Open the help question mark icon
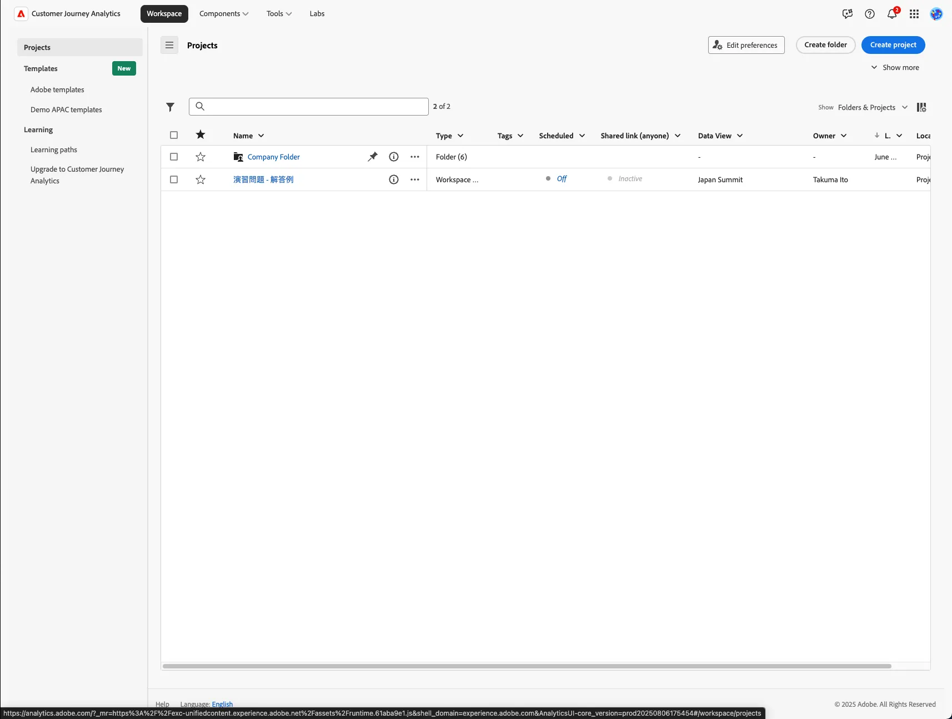The image size is (952, 719). click(x=870, y=14)
